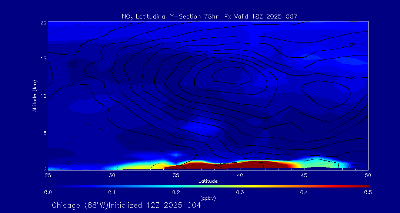Click the colorbar label 0.1

[112, 193]
